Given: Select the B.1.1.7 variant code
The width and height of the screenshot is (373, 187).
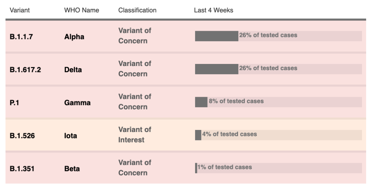Looking at the screenshot, I should (21, 37).
